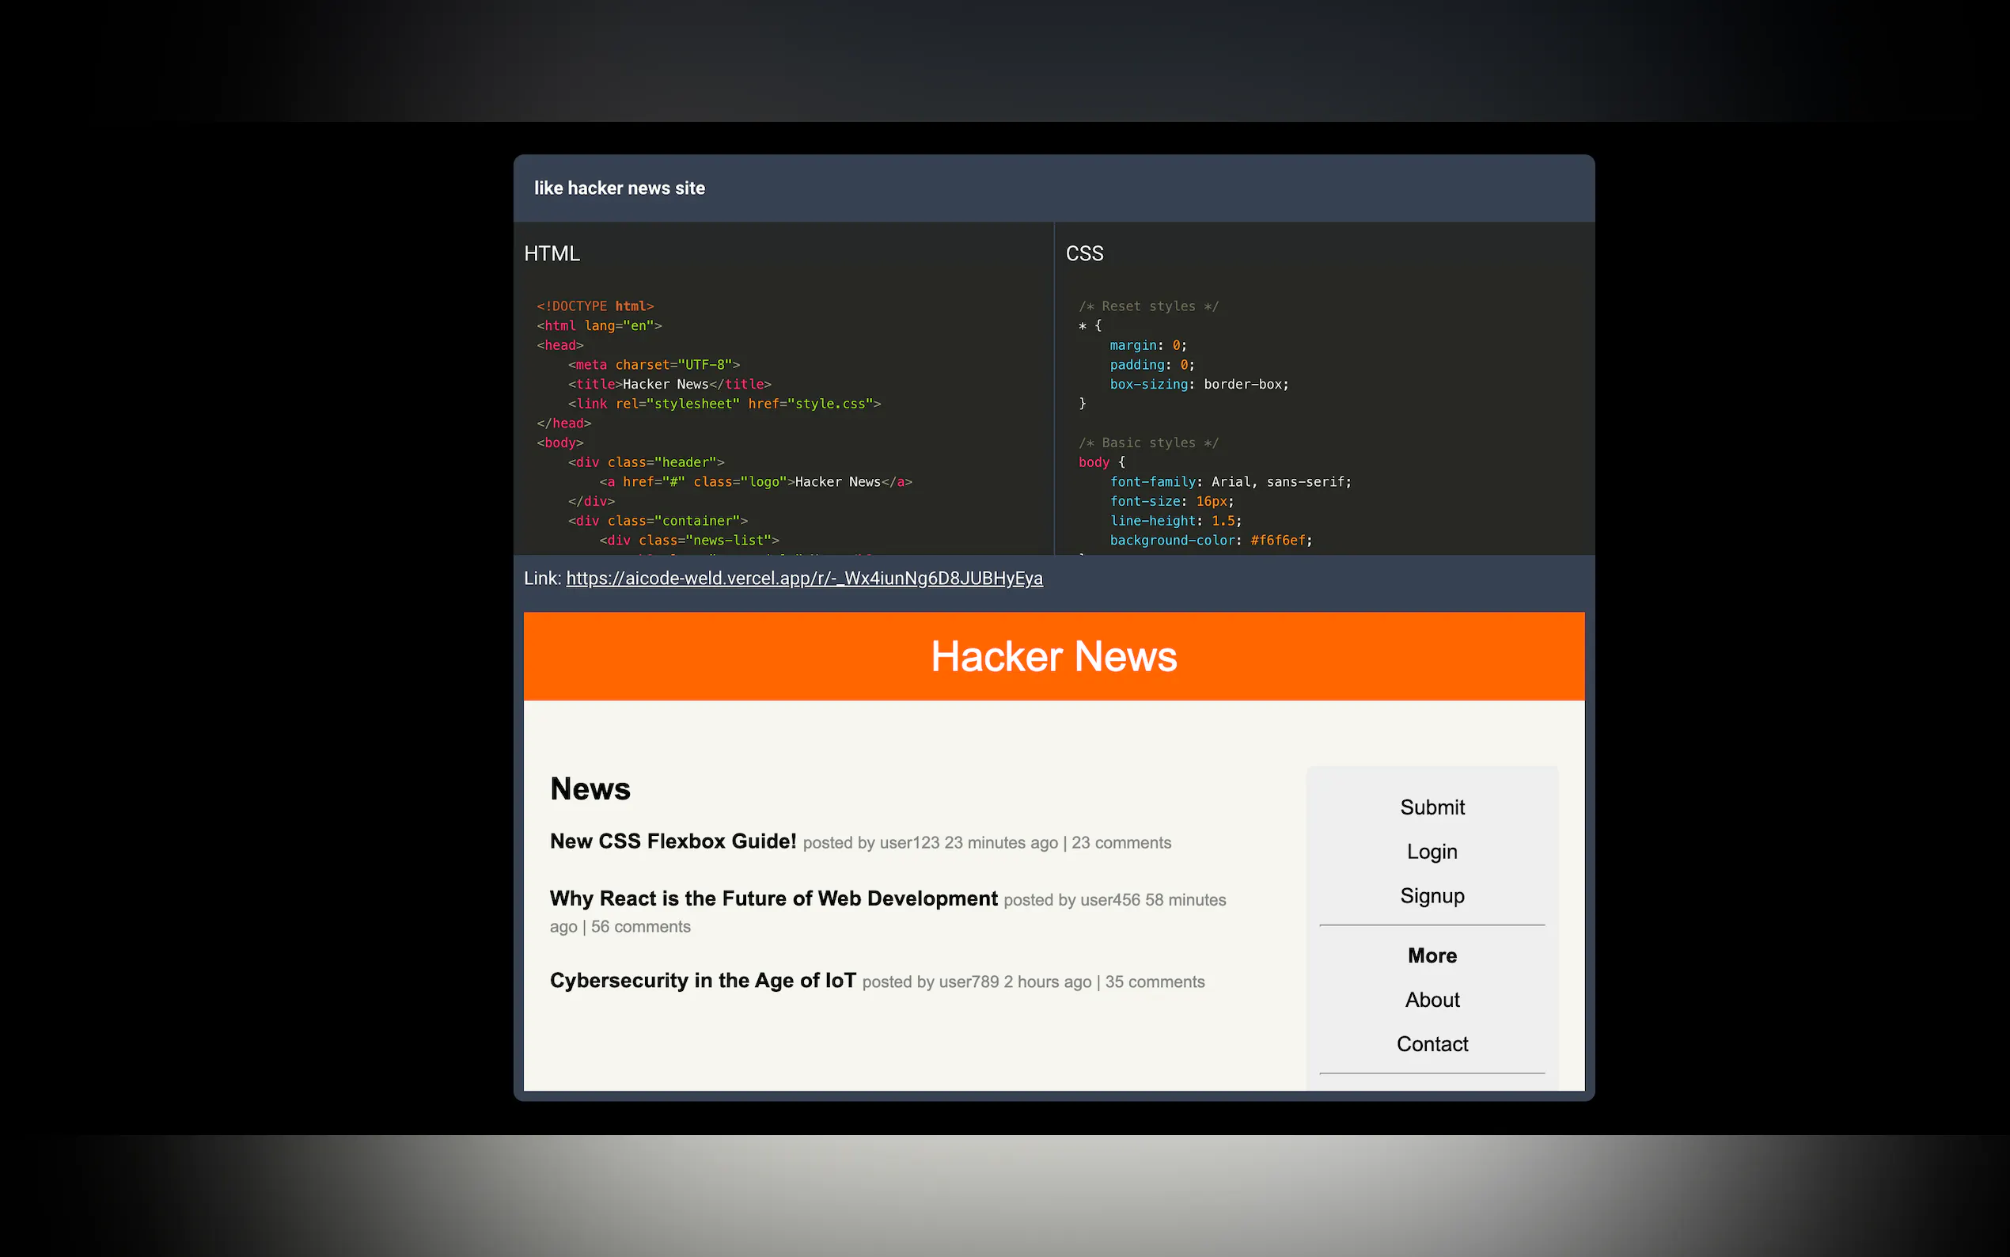Click the More heading in sidebar

point(1431,955)
